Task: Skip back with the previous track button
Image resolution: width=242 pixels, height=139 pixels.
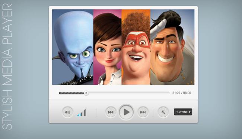Action: point(111,112)
